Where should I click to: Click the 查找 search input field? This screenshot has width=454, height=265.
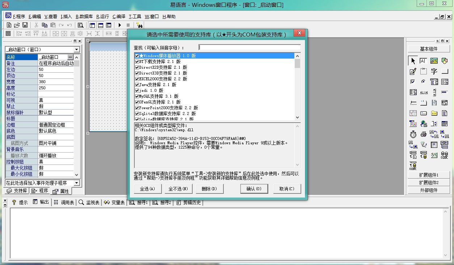[x=249, y=47]
